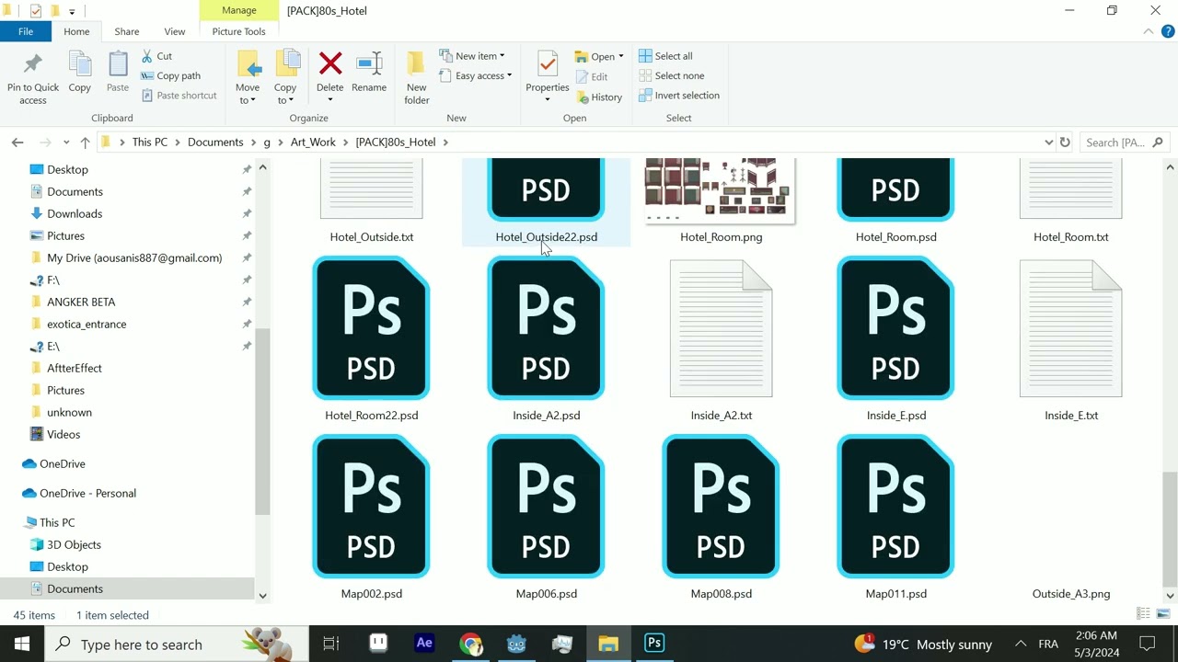Click the Windows Start button
This screenshot has height=662, width=1178.
[22, 644]
